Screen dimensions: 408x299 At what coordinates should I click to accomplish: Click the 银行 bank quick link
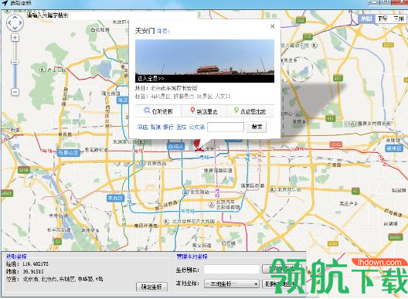pos(168,127)
